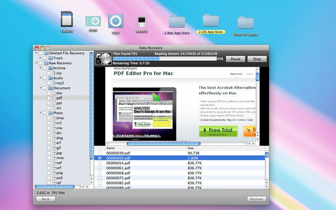Select the raf file type row
This screenshot has width=336, height=210.
pos(61,183)
